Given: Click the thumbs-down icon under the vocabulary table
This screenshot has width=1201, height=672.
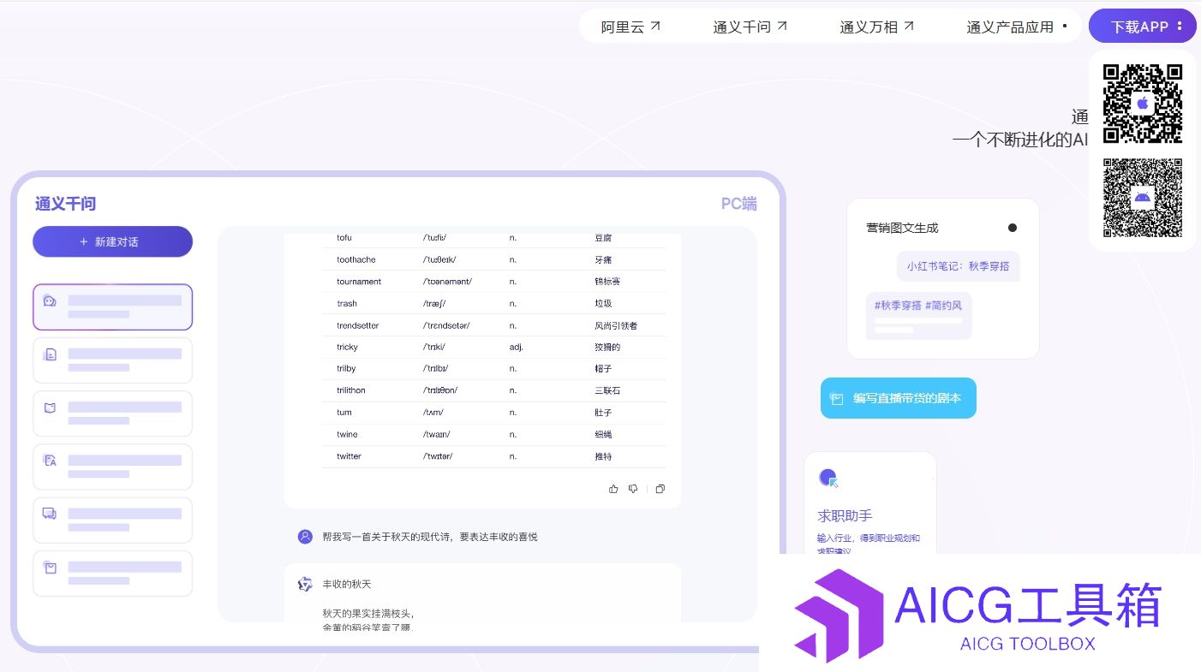Looking at the screenshot, I should (633, 489).
